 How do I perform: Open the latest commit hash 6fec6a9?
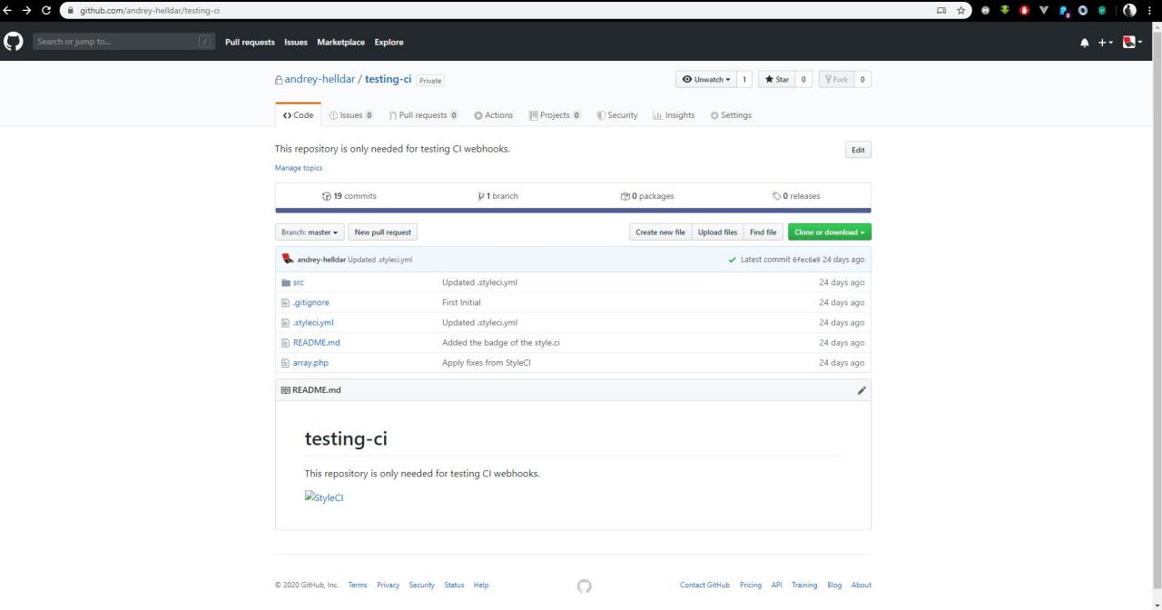point(806,260)
